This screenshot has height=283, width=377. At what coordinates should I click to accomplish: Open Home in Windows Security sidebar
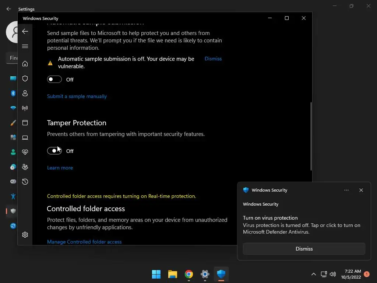tap(25, 63)
